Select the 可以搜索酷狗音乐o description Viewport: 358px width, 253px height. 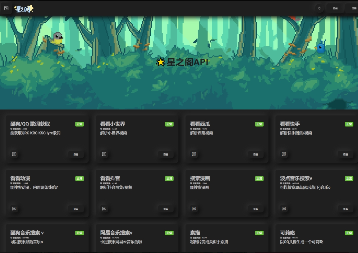(x=26, y=242)
